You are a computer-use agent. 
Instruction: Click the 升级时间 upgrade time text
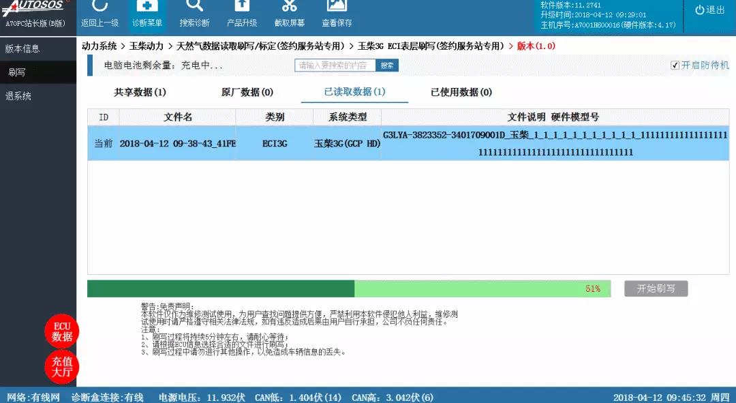pos(594,15)
